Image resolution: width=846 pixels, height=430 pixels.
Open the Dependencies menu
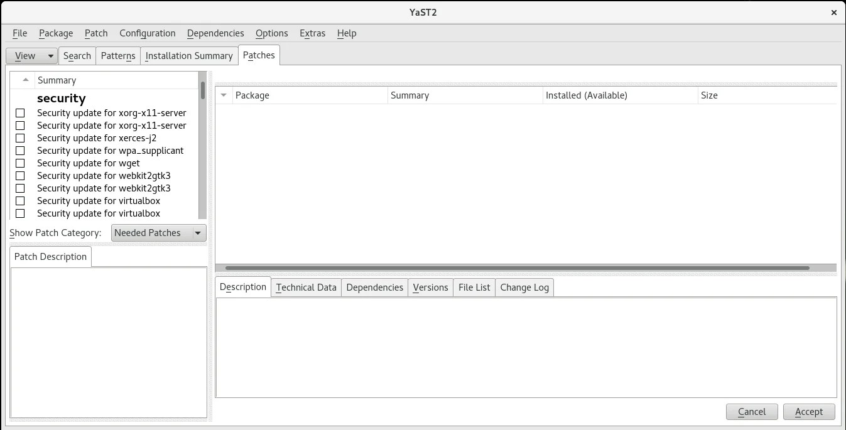pyautogui.click(x=215, y=33)
